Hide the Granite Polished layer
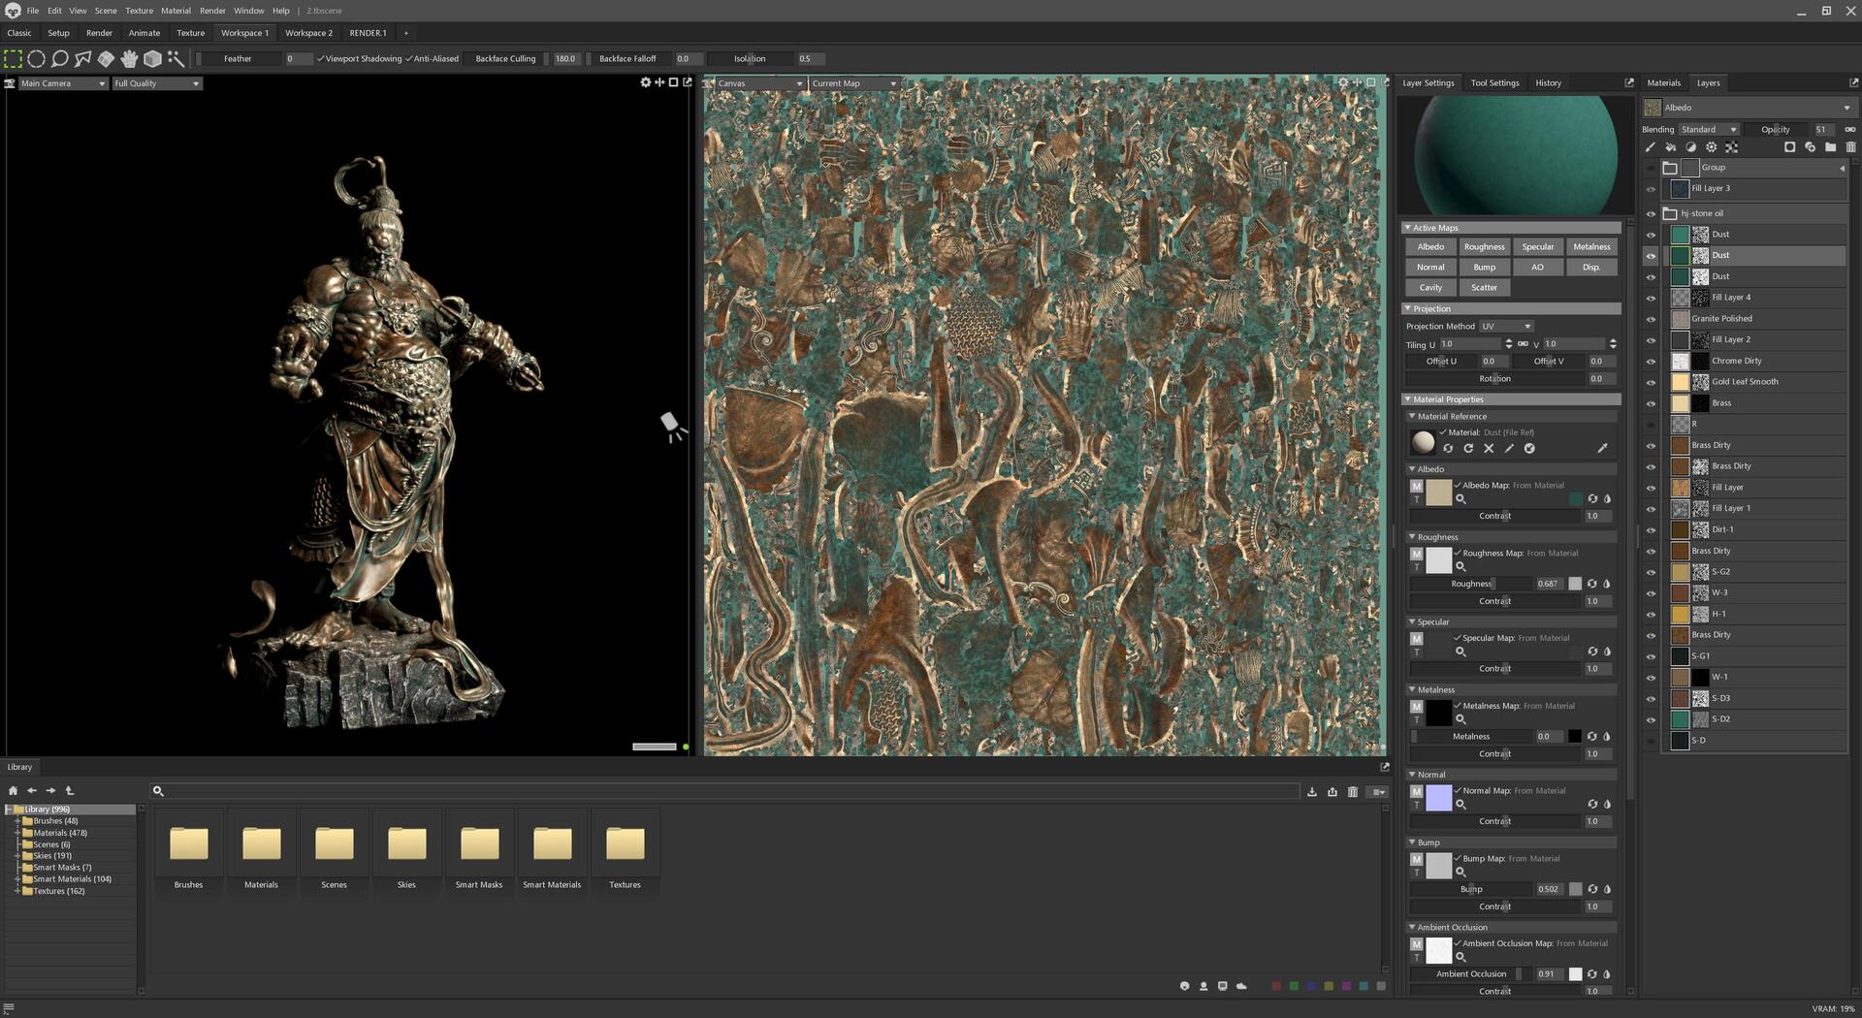 (1651, 319)
